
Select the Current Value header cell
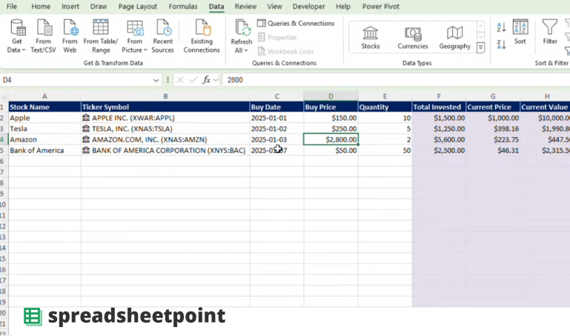pos(545,107)
